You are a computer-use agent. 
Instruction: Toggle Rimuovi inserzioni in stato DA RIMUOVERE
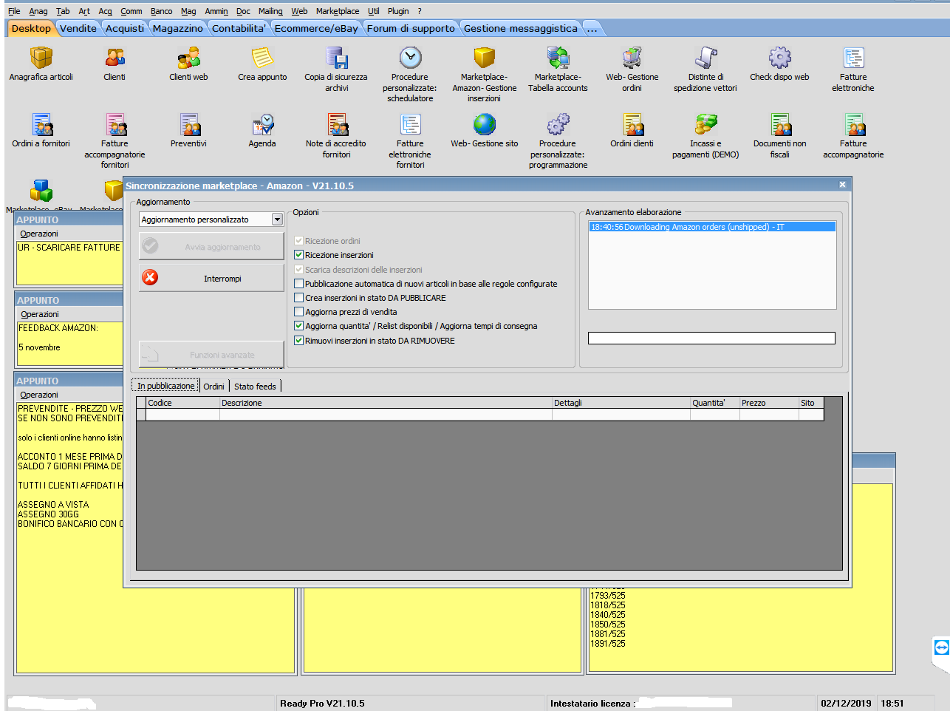click(298, 341)
